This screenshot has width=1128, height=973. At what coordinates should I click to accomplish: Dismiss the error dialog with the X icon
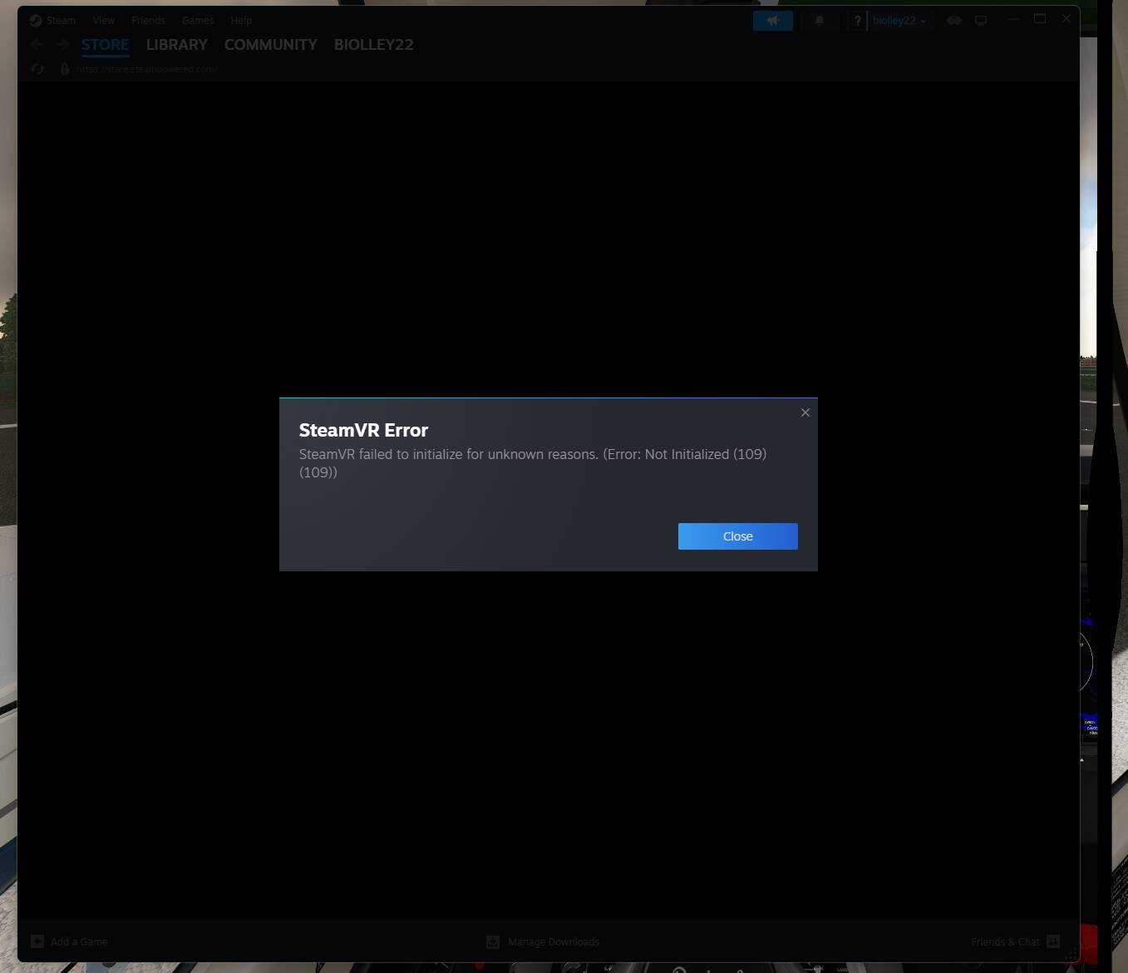point(805,412)
